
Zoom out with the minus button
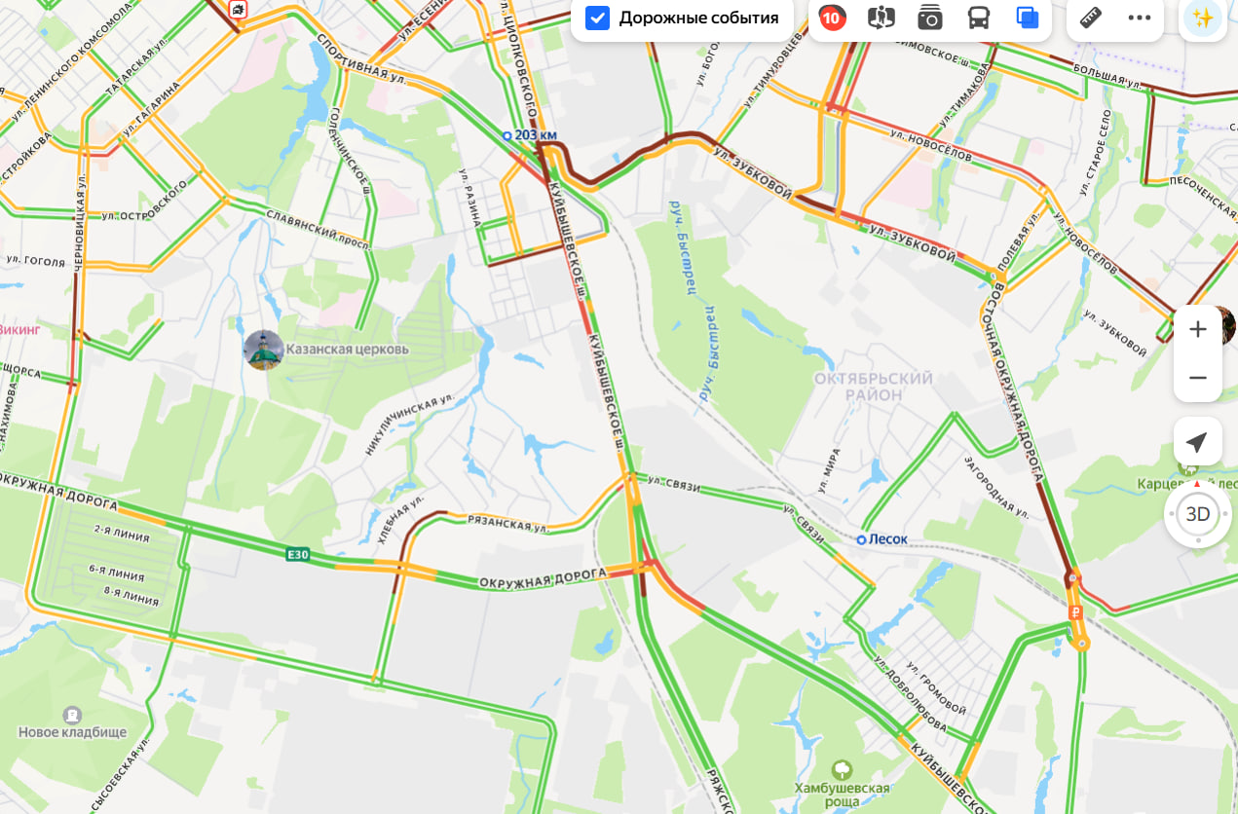click(1198, 378)
